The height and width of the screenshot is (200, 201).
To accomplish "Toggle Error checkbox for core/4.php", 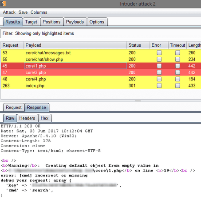I will [159, 79].
